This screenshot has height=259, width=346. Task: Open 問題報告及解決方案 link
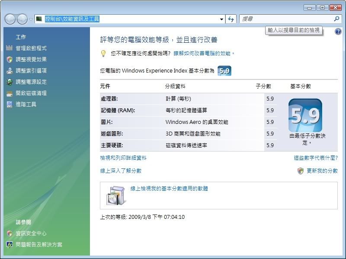(39, 244)
